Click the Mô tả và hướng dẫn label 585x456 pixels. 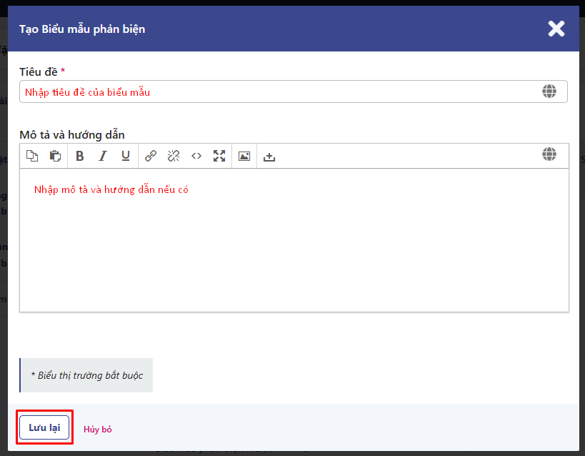coord(72,134)
